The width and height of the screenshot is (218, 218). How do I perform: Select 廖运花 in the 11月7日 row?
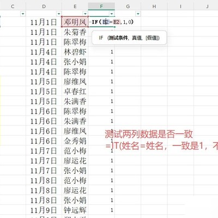pyautogui.click(x=75, y=161)
